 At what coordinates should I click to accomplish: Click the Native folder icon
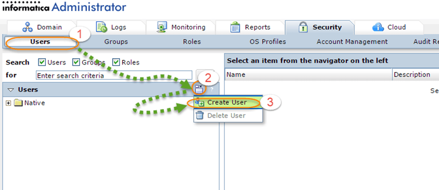(x=18, y=103)
